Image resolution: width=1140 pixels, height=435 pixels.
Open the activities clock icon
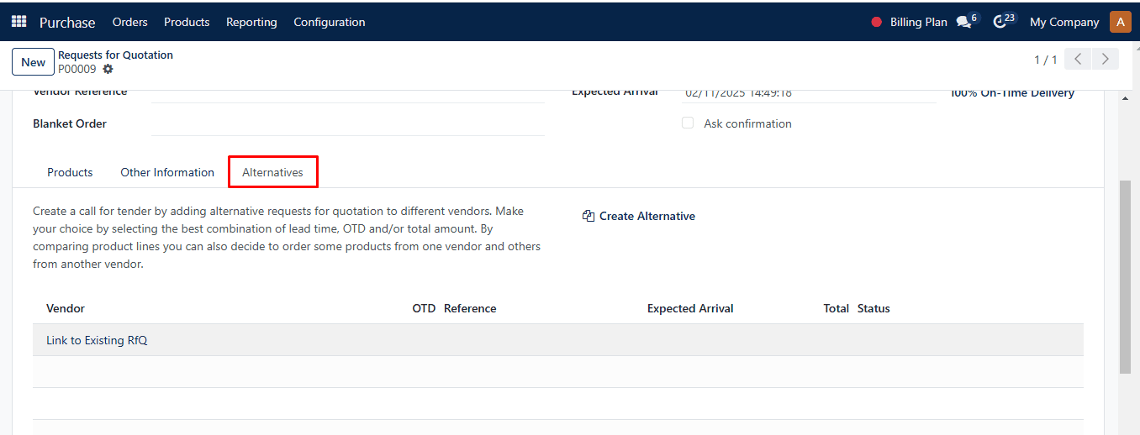pyautogui.click(x=1000, y=23)
